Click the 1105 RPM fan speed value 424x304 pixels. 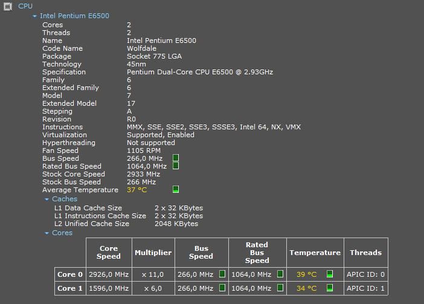click(x=144, y=150)
